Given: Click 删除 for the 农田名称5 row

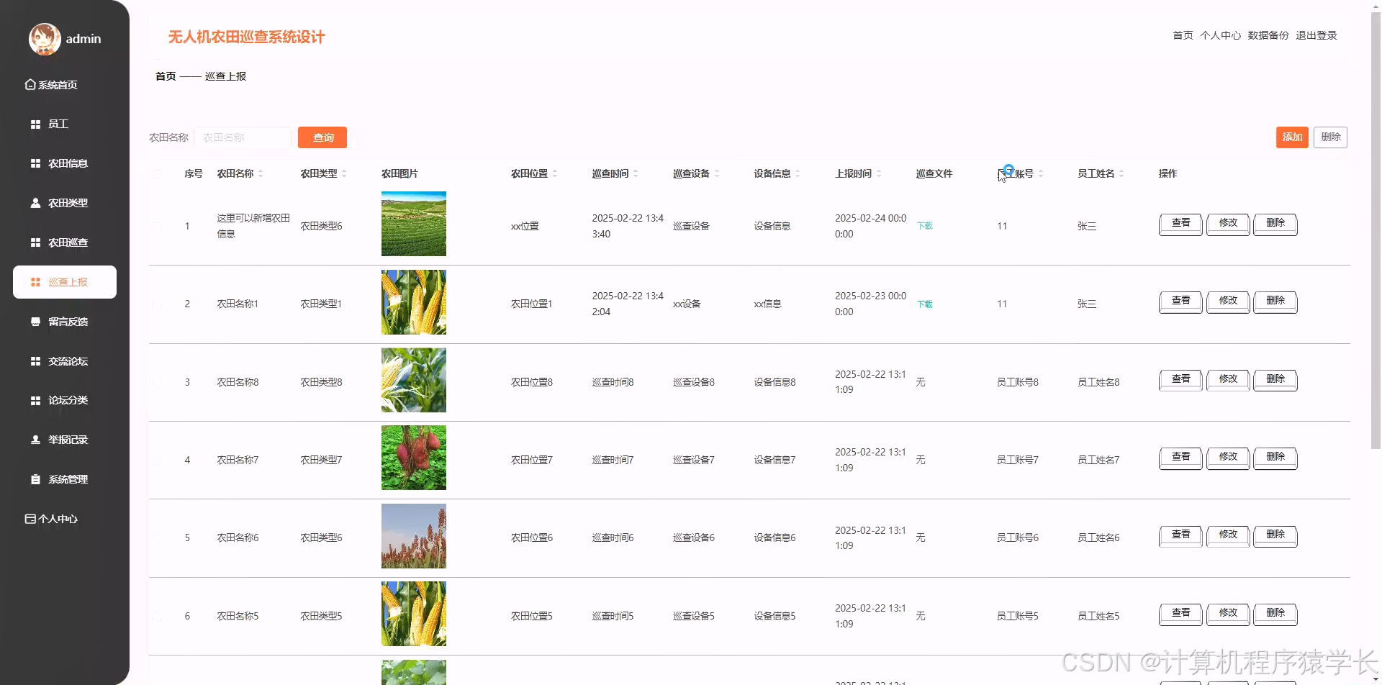Looking at the screenshot, I should click(1275, 614).
